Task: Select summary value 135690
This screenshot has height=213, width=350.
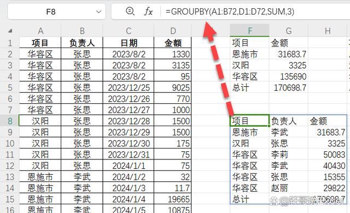Action: point(289,76)
